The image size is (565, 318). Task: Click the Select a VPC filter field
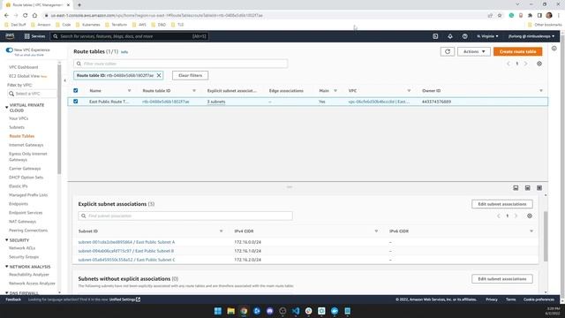click(32, 94)
